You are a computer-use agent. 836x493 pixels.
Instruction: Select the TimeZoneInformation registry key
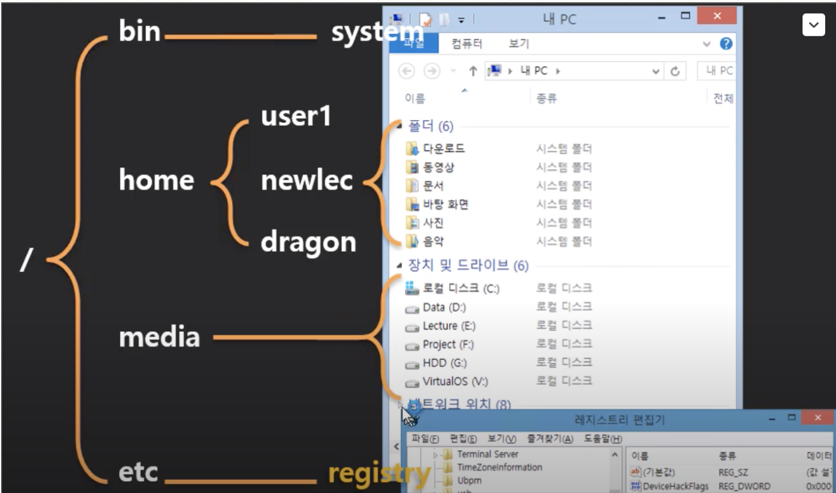(x=499, y=467)
